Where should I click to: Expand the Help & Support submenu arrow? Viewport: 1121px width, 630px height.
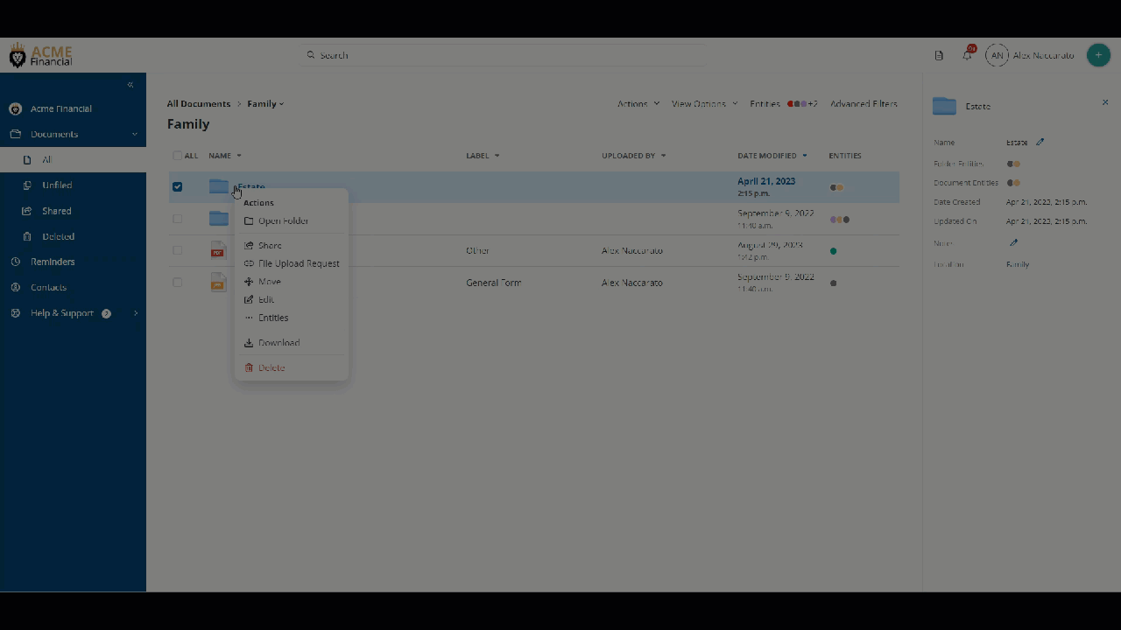coord(136,313)
